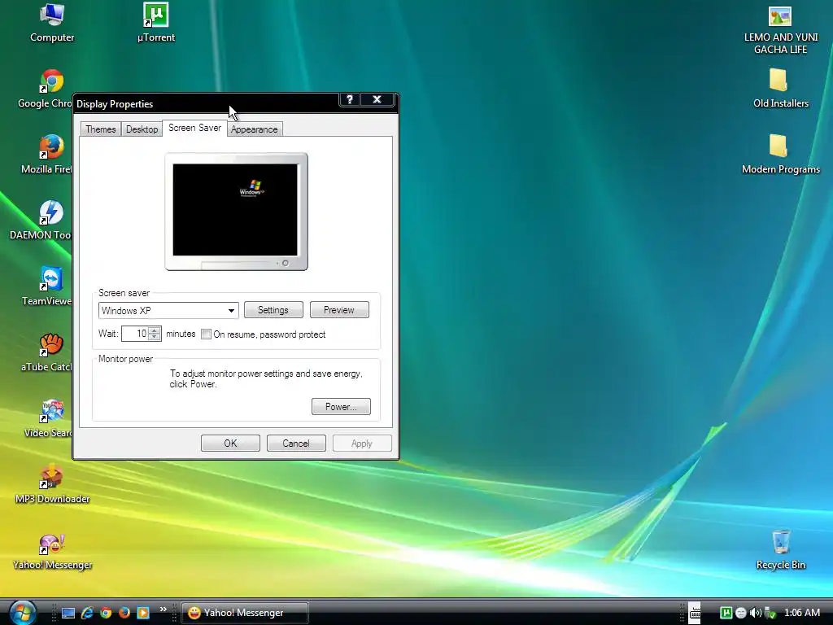Expand quick launch overflow chevron
Screen dimensions: 833x625
click(163, 609)
